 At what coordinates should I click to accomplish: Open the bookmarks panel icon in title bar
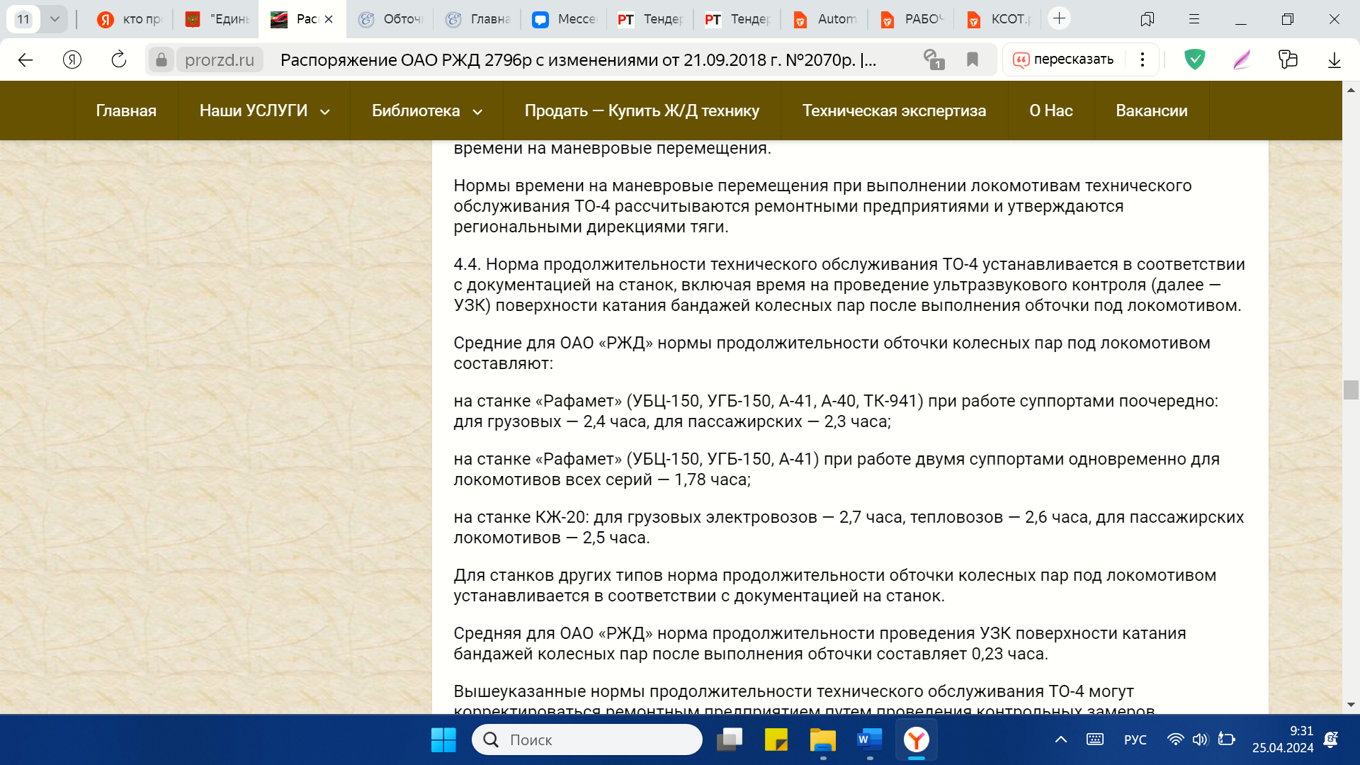click(x=1147, y=19)
